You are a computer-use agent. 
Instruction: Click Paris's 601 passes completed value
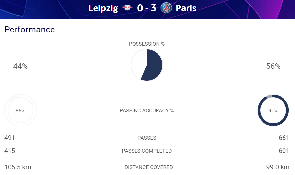click(284, 151)
